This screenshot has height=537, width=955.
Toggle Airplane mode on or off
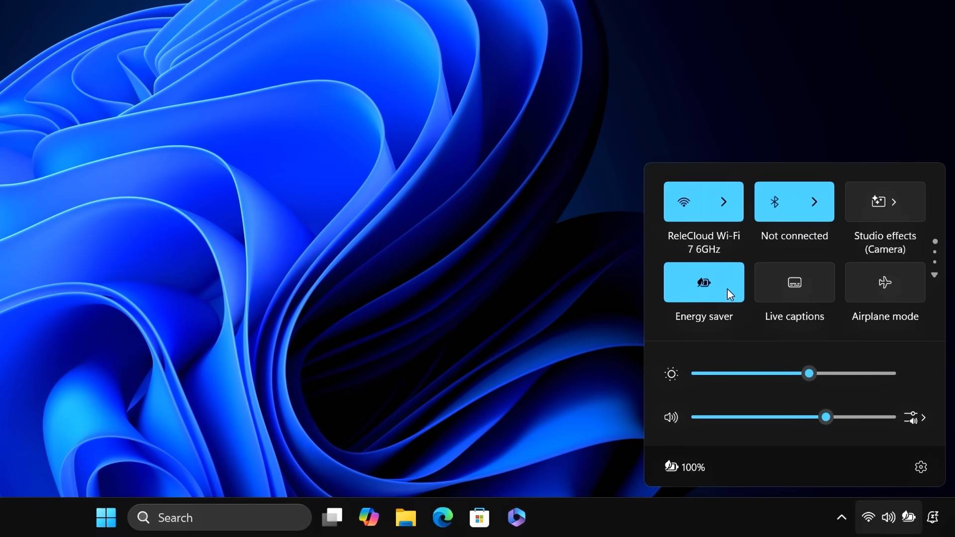(885, 282)
